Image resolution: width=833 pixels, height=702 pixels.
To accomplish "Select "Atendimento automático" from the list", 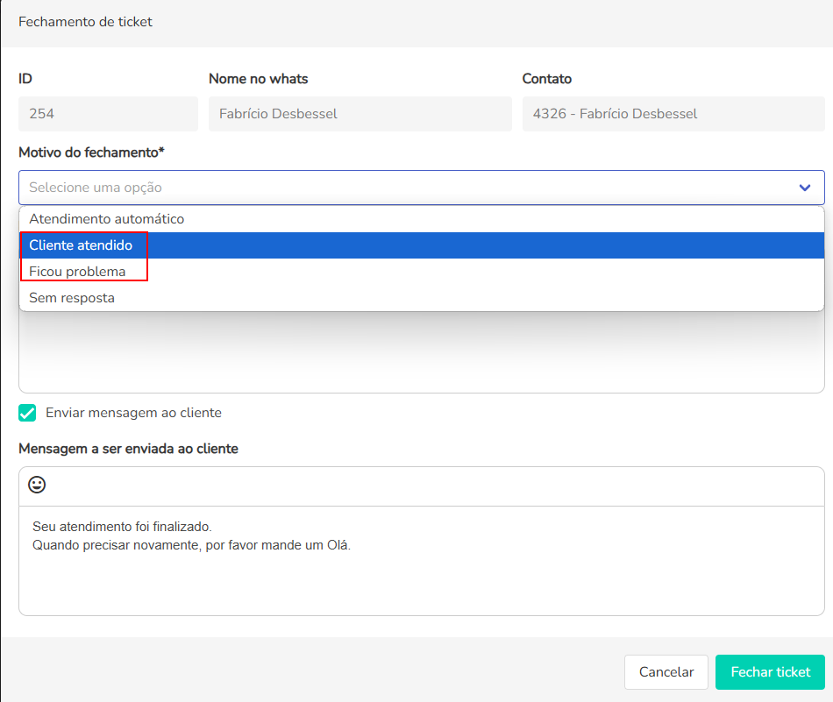I will [x=107, y=219].
